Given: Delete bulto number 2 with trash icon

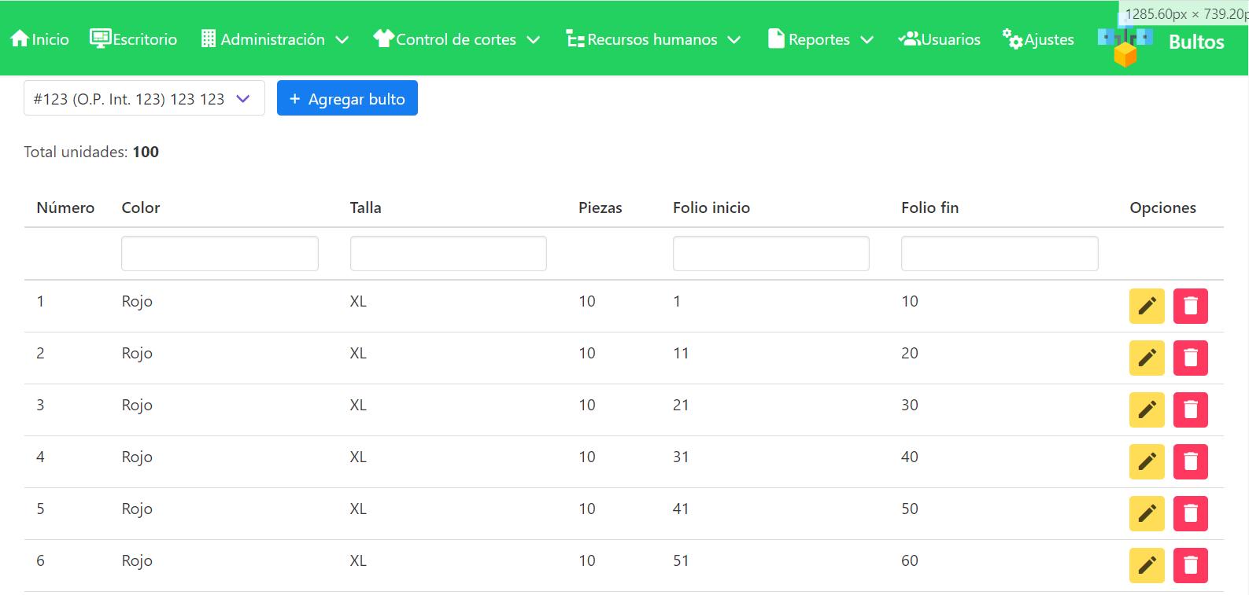Looking at the screenshot, I should (x=1190, y=358).
